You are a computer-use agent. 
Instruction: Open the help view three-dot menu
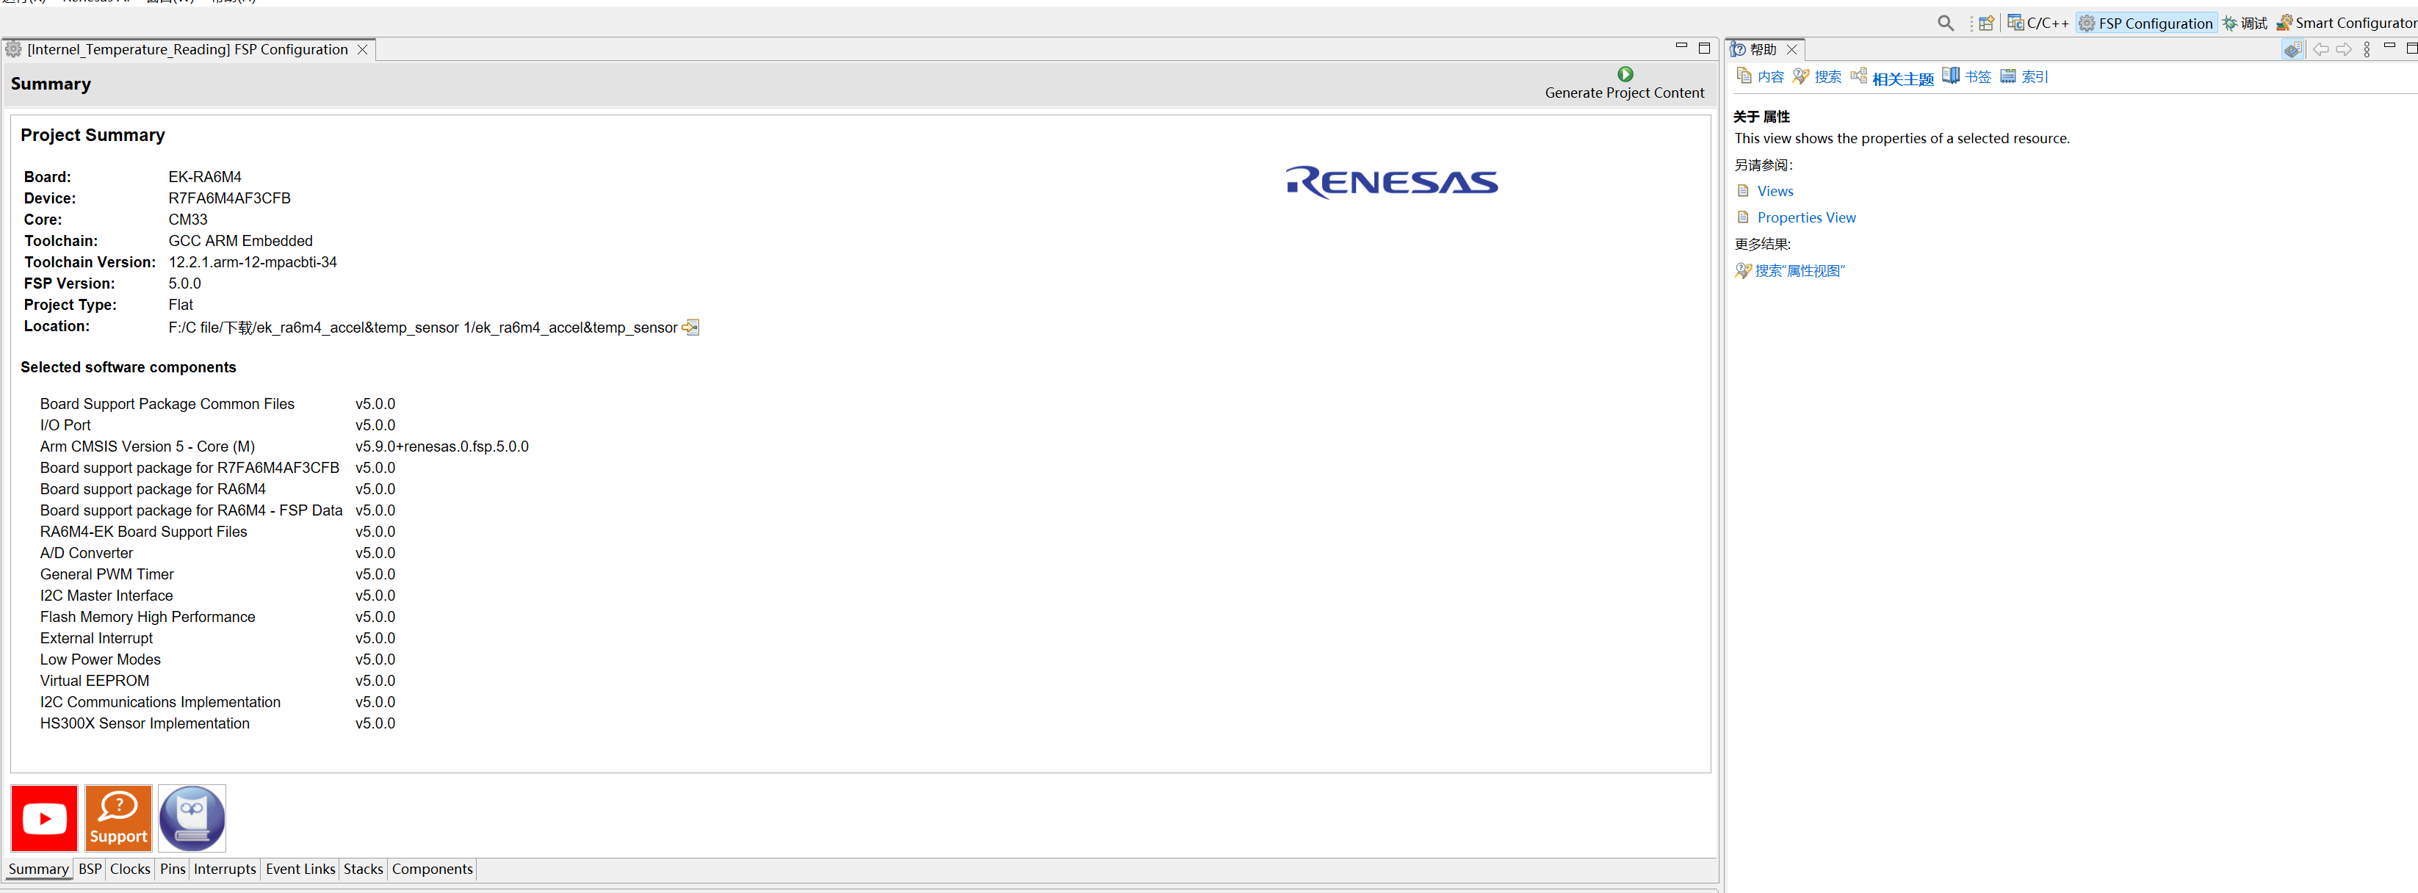click(2367, 50)
